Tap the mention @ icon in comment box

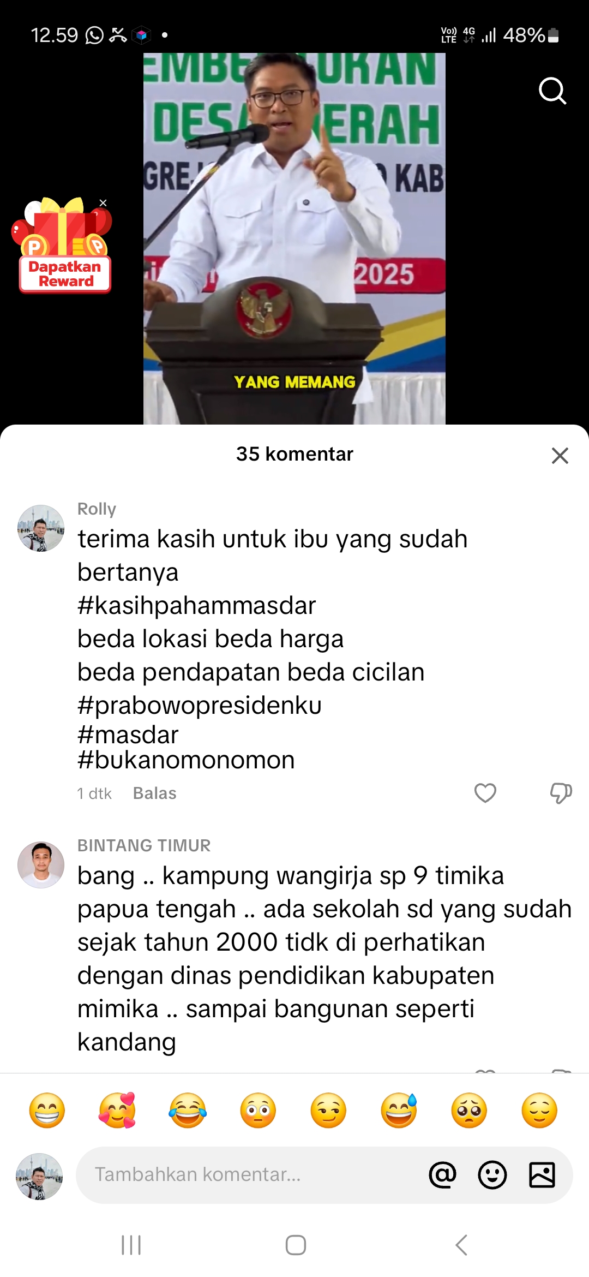point(442,1174)
